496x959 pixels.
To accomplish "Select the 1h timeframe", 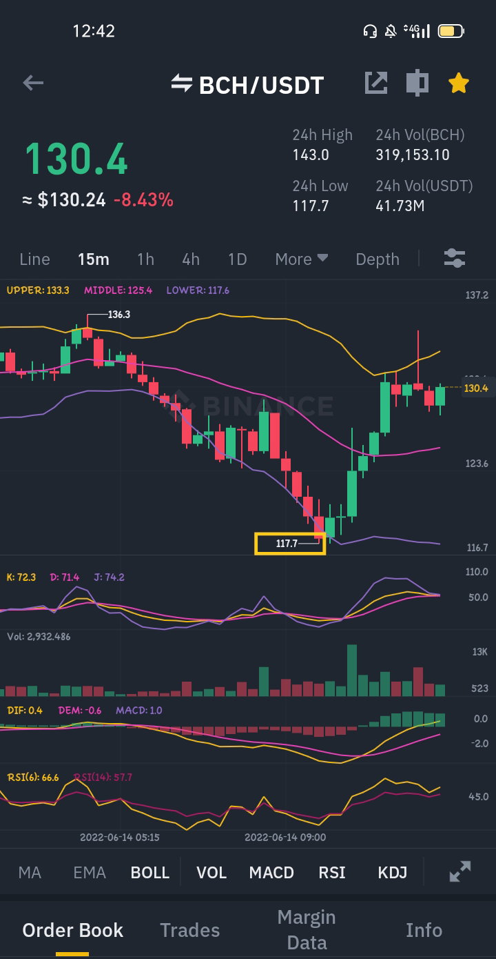I will click(x=145, y=259).
